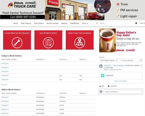Click the Create New Service Request tile
The width and height of the screenshot is (145, 116).
point(17,40)
